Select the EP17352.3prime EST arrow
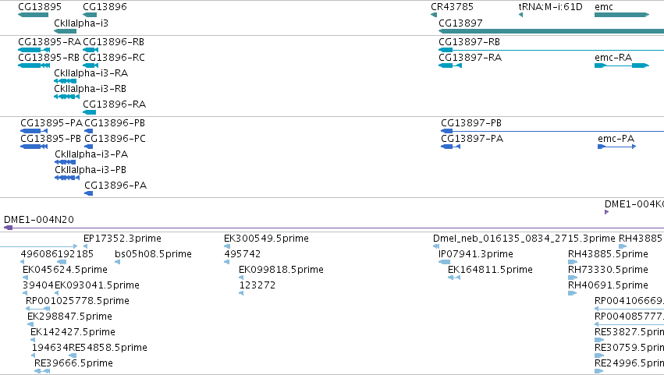 point(86,246)
